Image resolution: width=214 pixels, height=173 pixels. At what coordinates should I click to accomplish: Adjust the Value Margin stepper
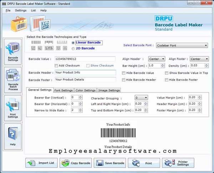click(199, 98)
